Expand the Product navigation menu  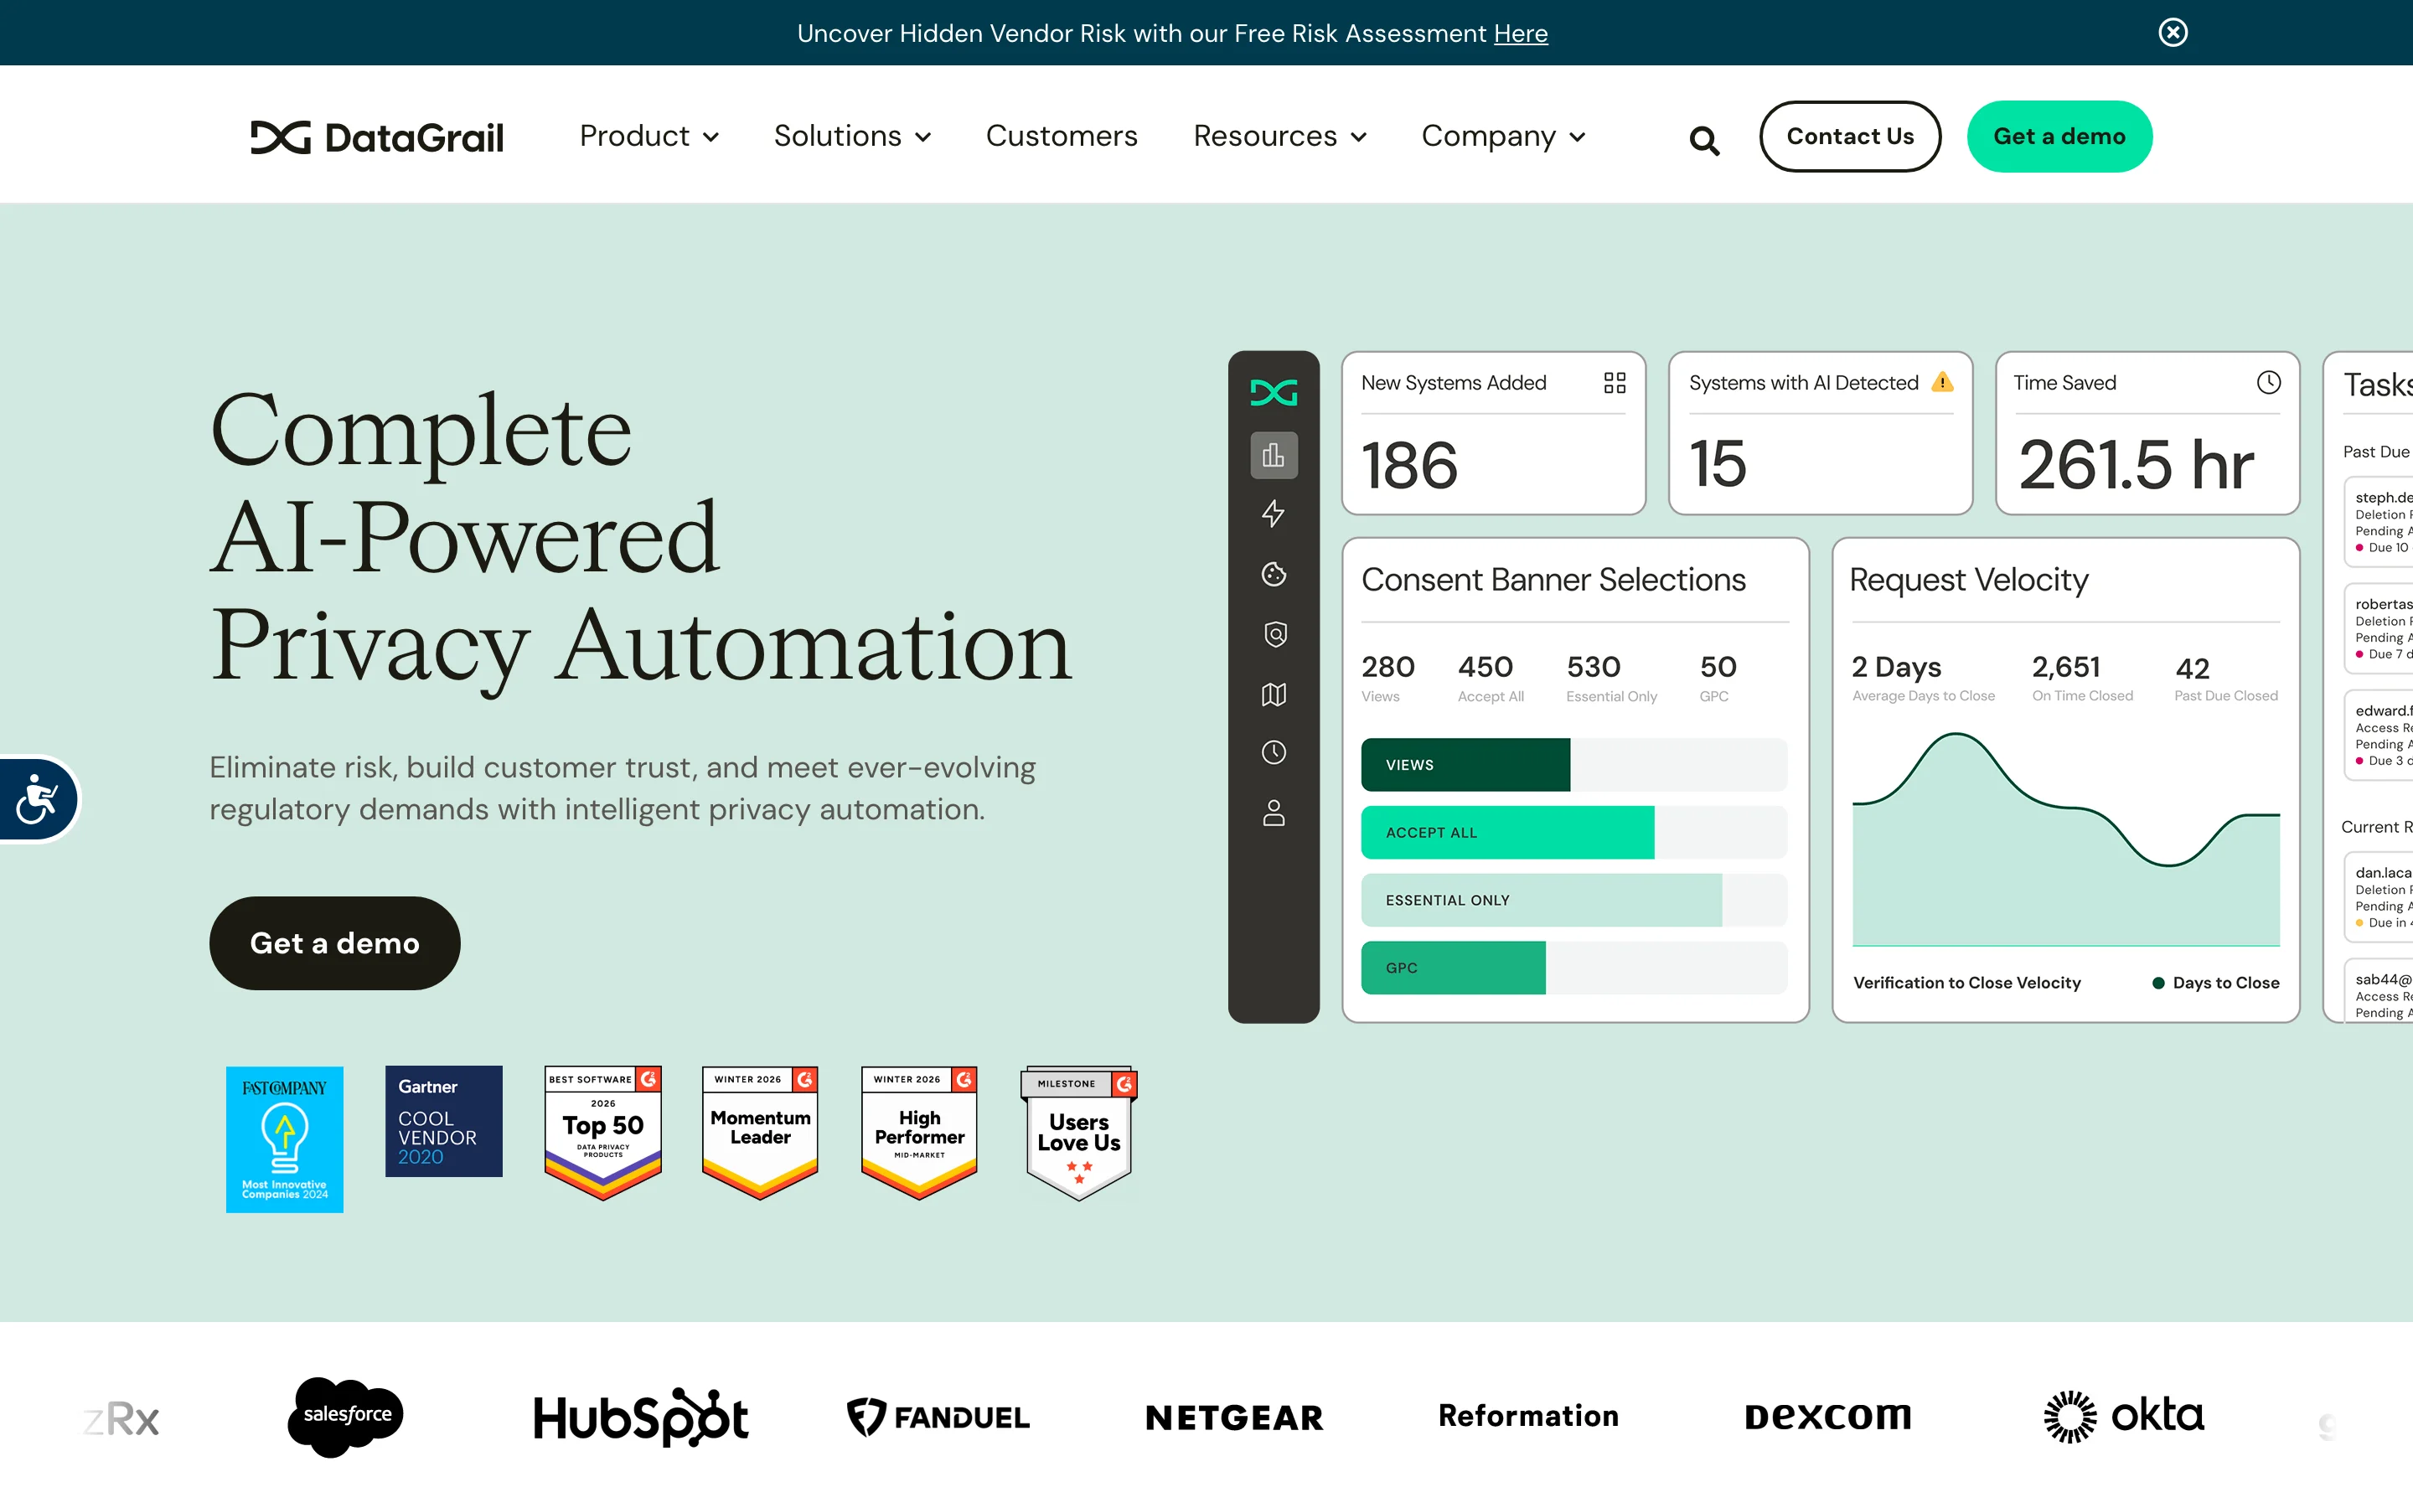click(x=649, y=136)
